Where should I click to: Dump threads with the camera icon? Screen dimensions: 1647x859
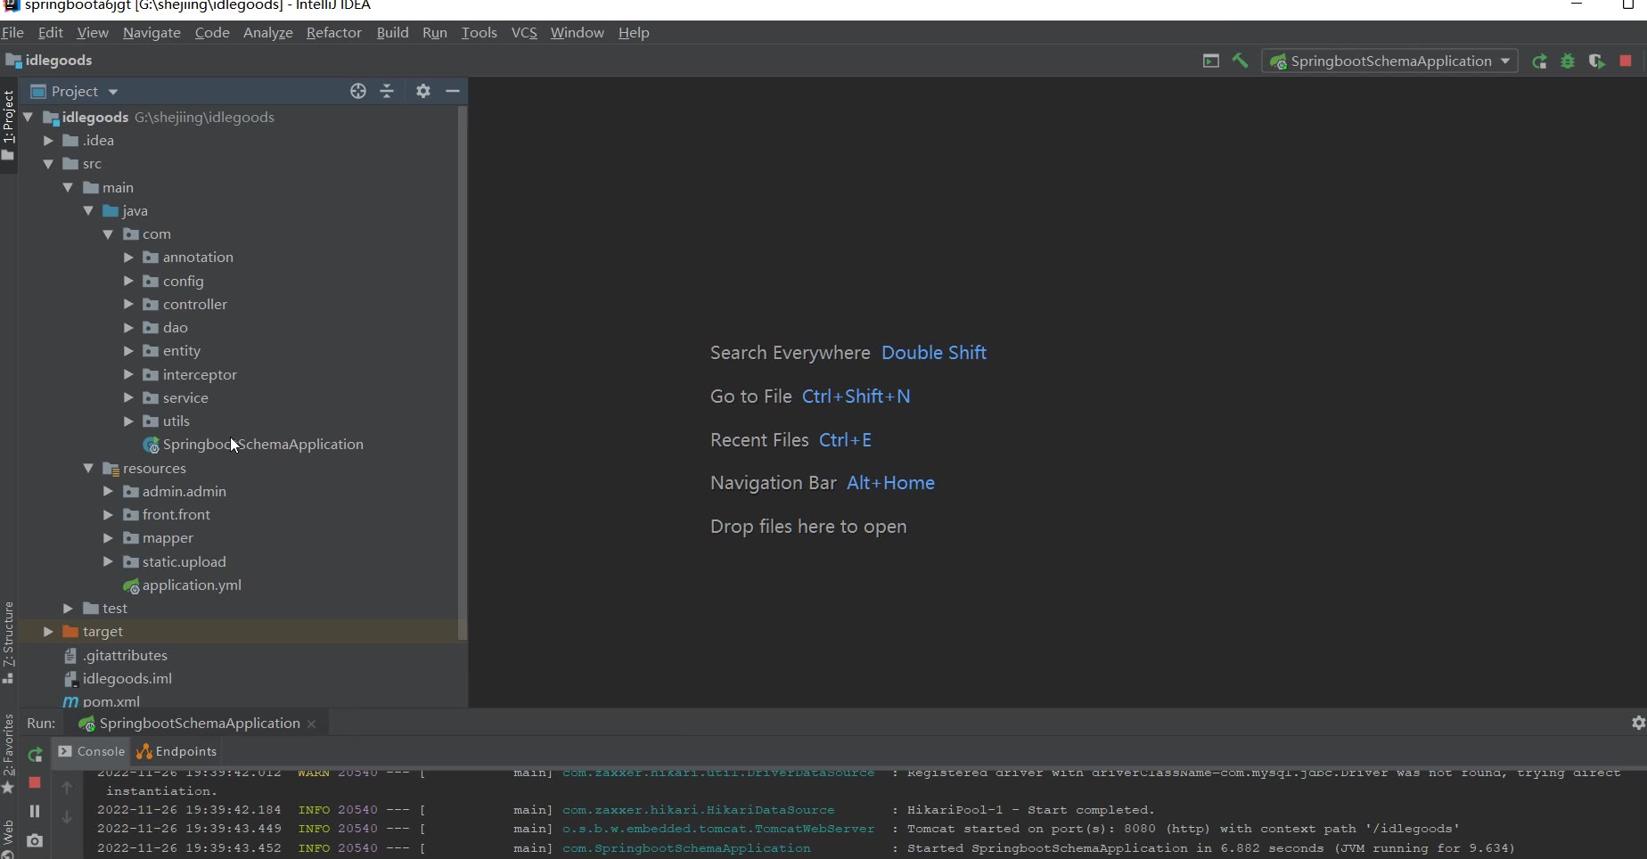point(35,840)
